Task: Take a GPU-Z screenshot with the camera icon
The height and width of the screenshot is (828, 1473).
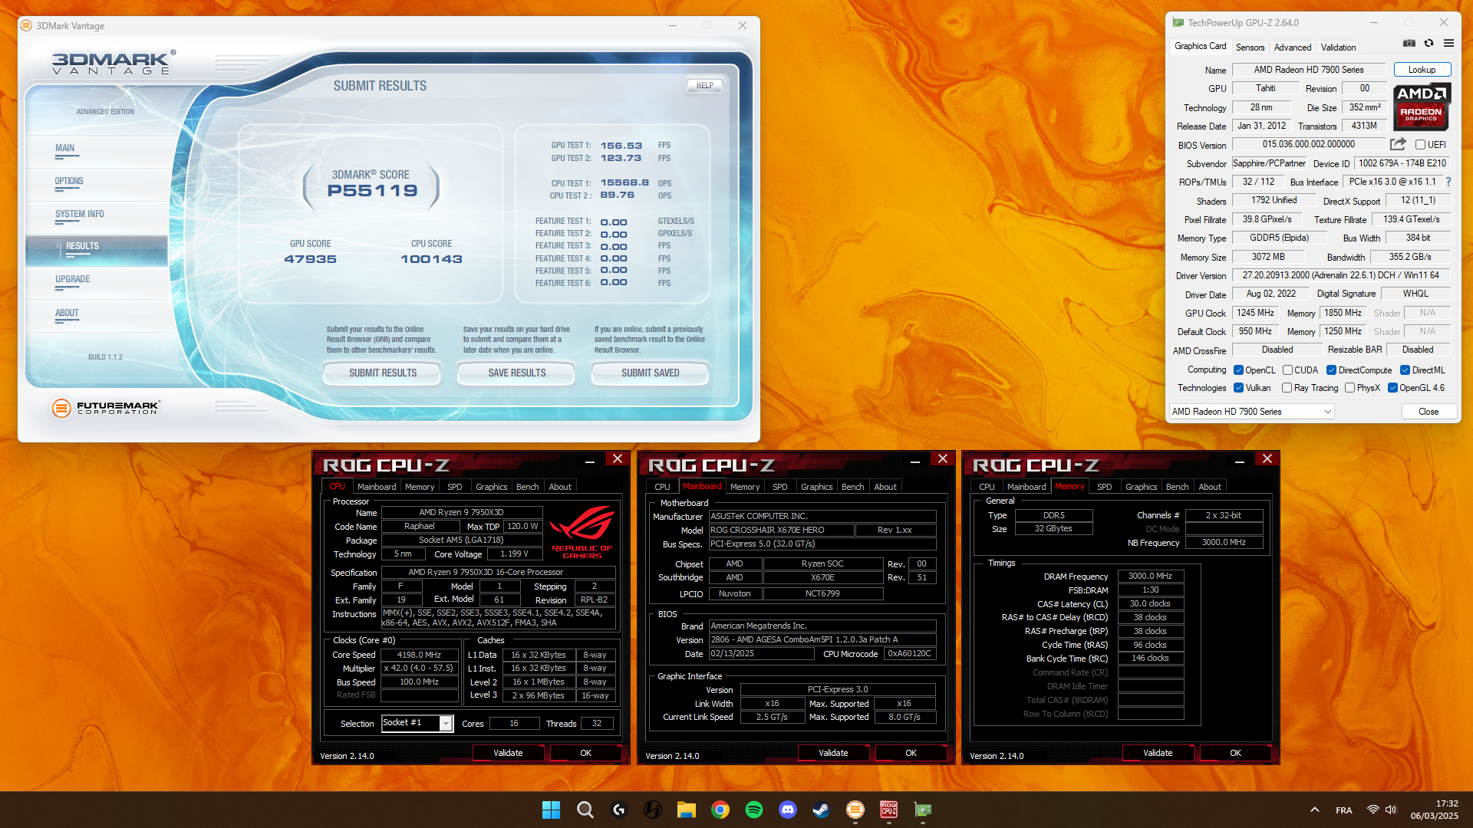Action: click(1409, 44)
